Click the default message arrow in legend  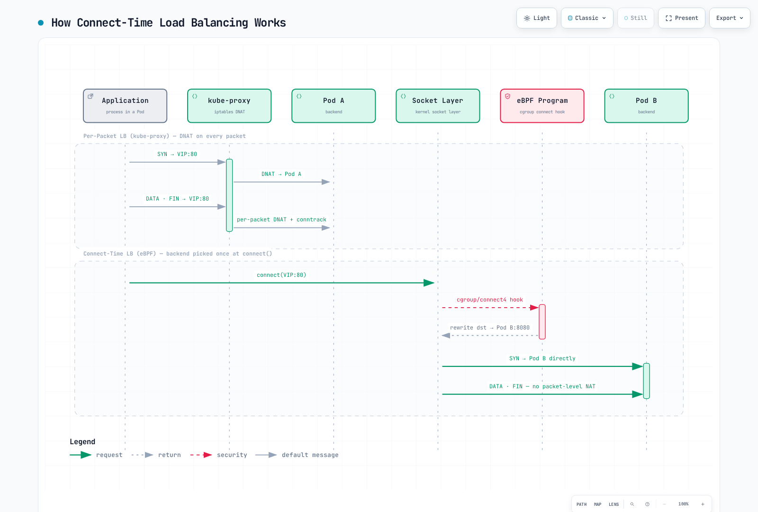pos(266,455)
